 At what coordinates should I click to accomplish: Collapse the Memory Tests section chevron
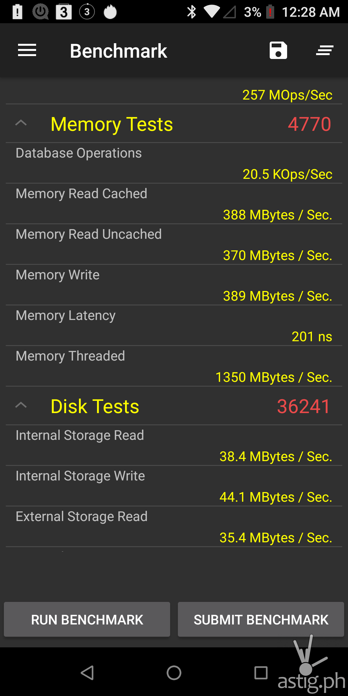(x=21, y=123)
